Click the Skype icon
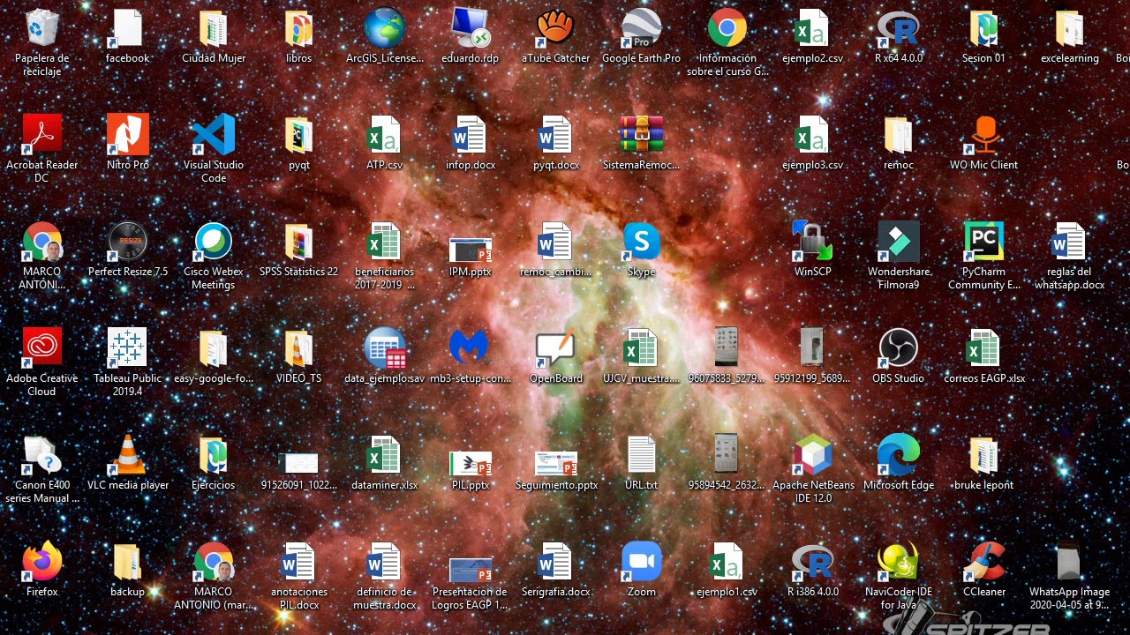 coord(641,242)
